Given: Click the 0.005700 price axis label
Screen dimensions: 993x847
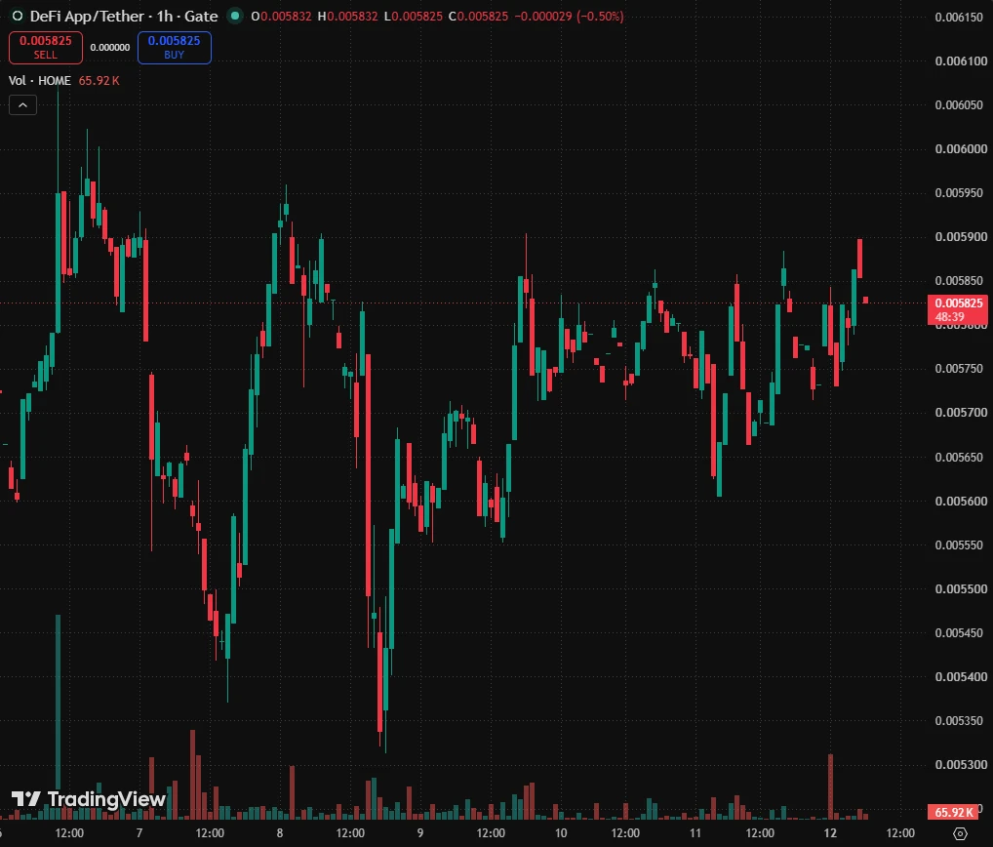Looking at the screenshot, I should click(x=961, y=413).
